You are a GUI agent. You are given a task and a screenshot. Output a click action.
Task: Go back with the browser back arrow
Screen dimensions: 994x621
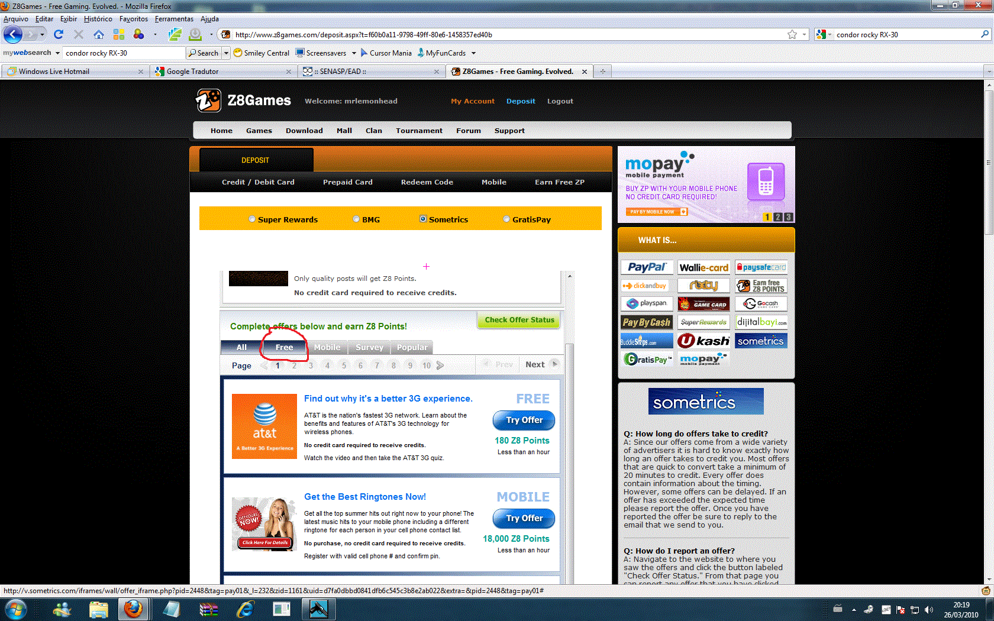[x=13, y=34]
